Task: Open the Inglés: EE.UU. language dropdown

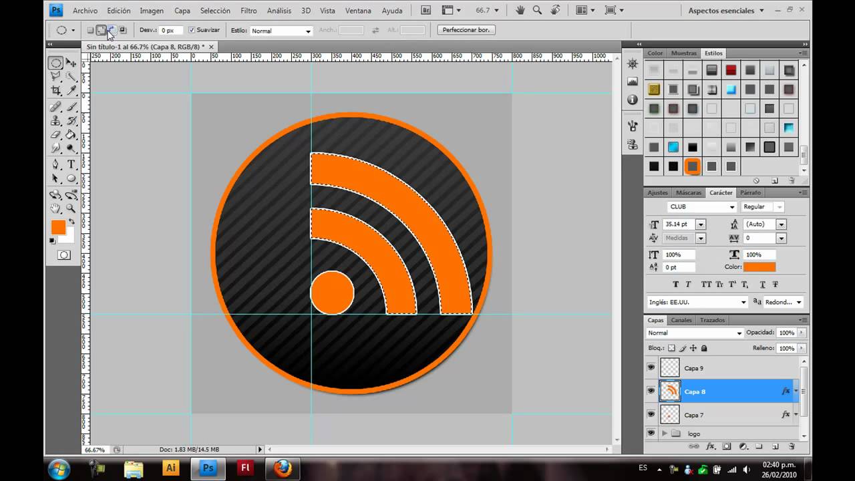Action: 697,302
